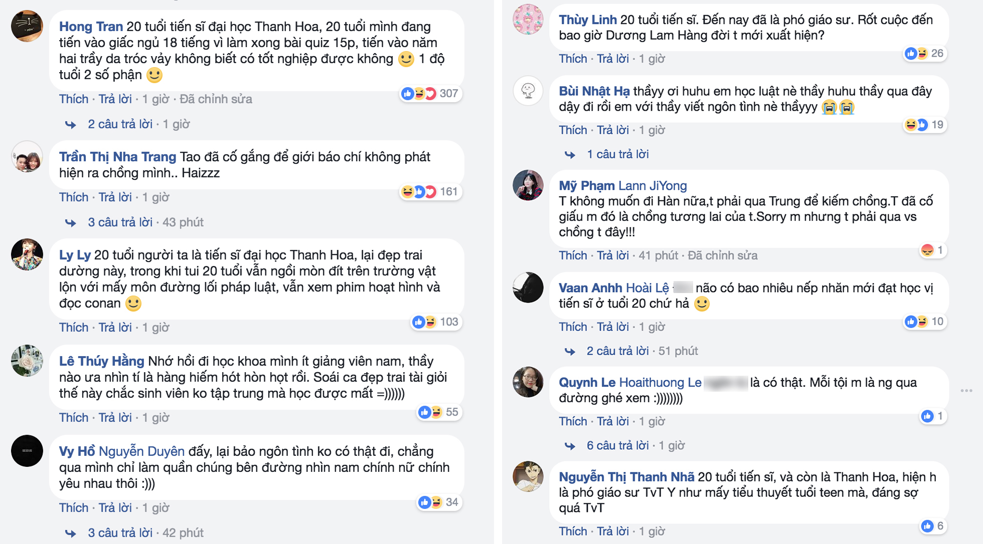Click the three-dot options icon beside Quynh Le's comment
This screenshot has width=983, height=544.
(966, 390)
